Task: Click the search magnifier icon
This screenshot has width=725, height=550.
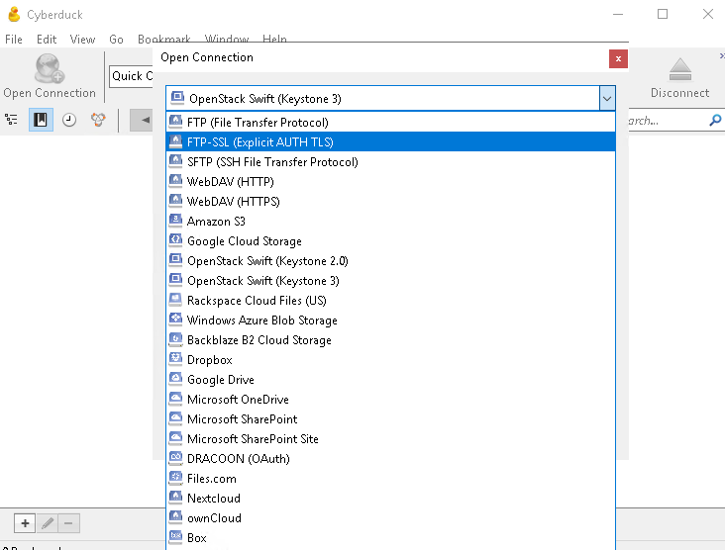Action: coord(715,121)
